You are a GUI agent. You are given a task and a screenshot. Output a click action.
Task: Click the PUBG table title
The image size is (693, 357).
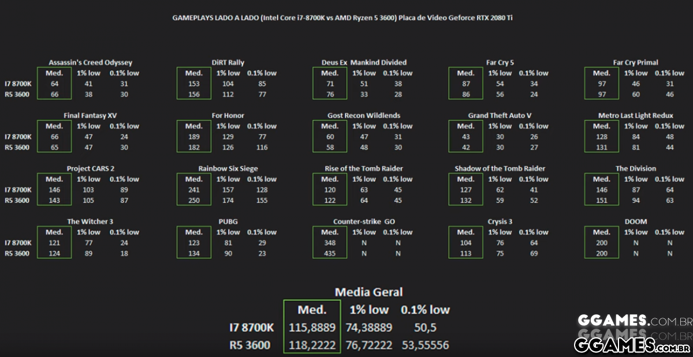228,221
